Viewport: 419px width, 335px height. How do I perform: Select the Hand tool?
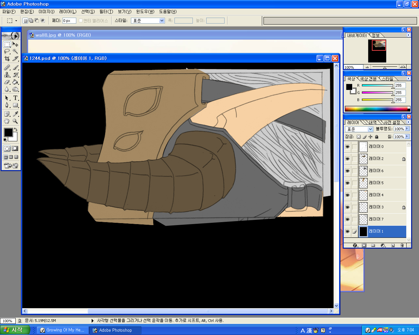[7, 121]
